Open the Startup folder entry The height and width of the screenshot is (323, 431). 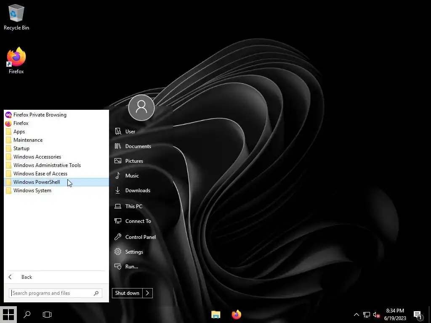point(56,148)
